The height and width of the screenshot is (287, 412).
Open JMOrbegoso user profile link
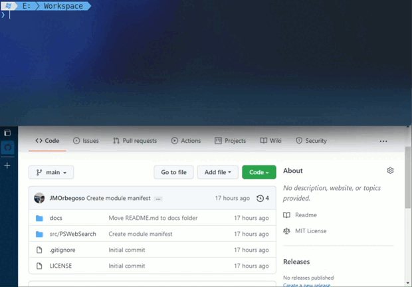67,198
